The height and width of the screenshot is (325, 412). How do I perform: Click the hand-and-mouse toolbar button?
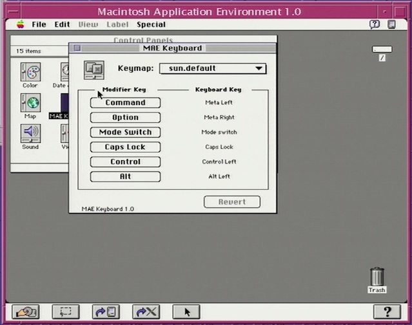click(26, 311)
